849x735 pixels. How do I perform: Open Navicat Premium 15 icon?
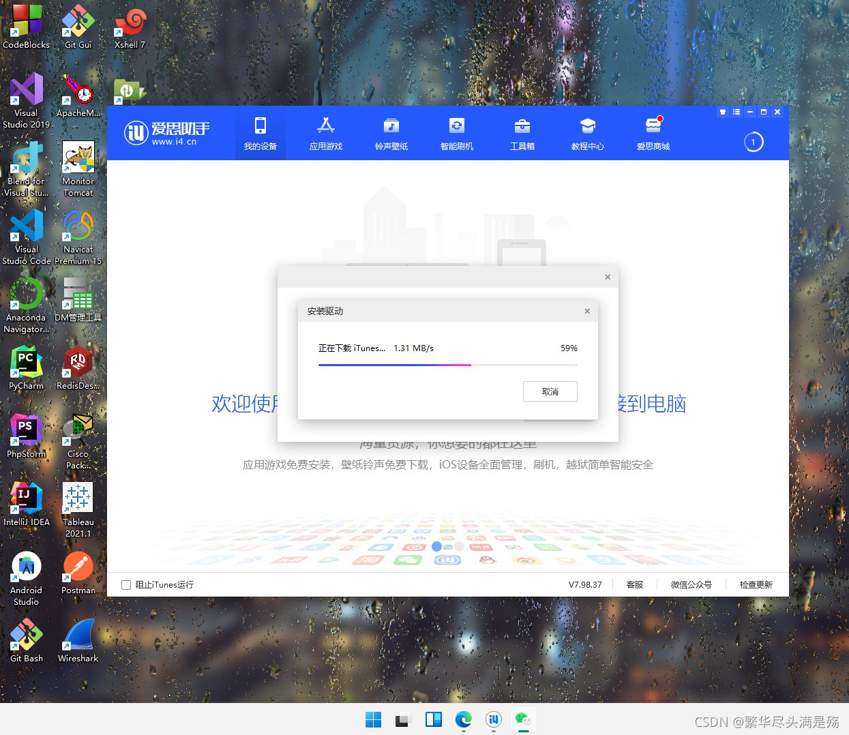pos(78,237)
